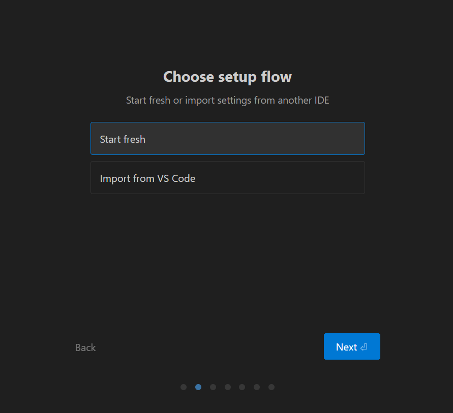Select the Start fresh option

point(227,138)
